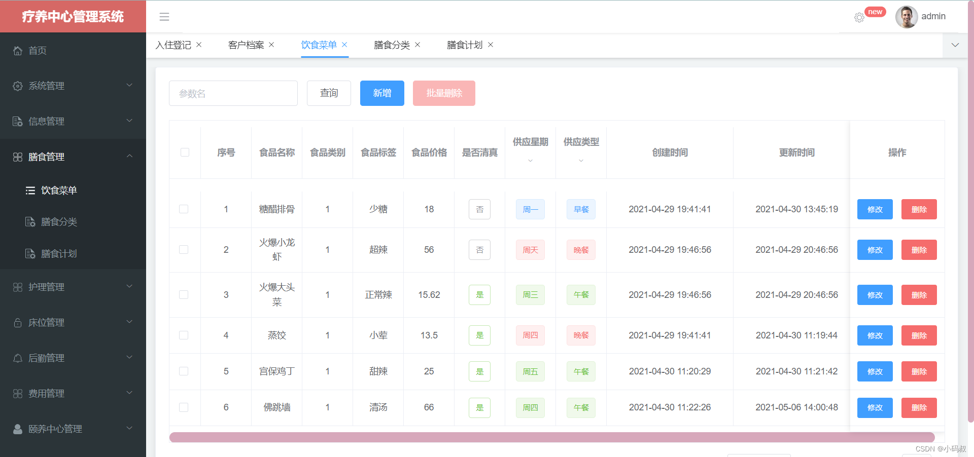Toggle the sidebar hamburger menu icon
This screenshot has width=974, height=457.
coord(164,17)
